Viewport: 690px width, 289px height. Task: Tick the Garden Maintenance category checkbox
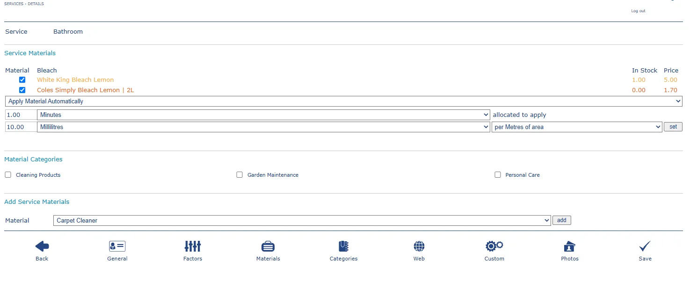pos(240,175)
